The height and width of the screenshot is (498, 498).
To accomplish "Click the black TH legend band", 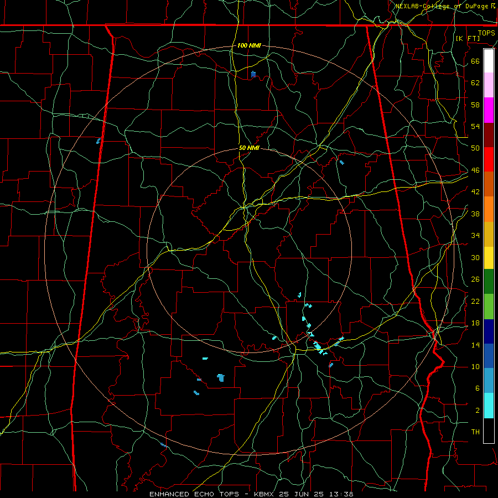I will 489,430.
